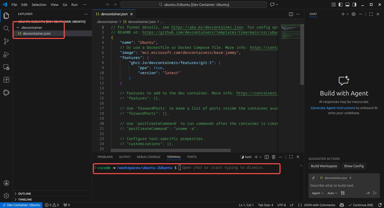
Task: Switch to the PORTS tab
Action: point(192,157)
